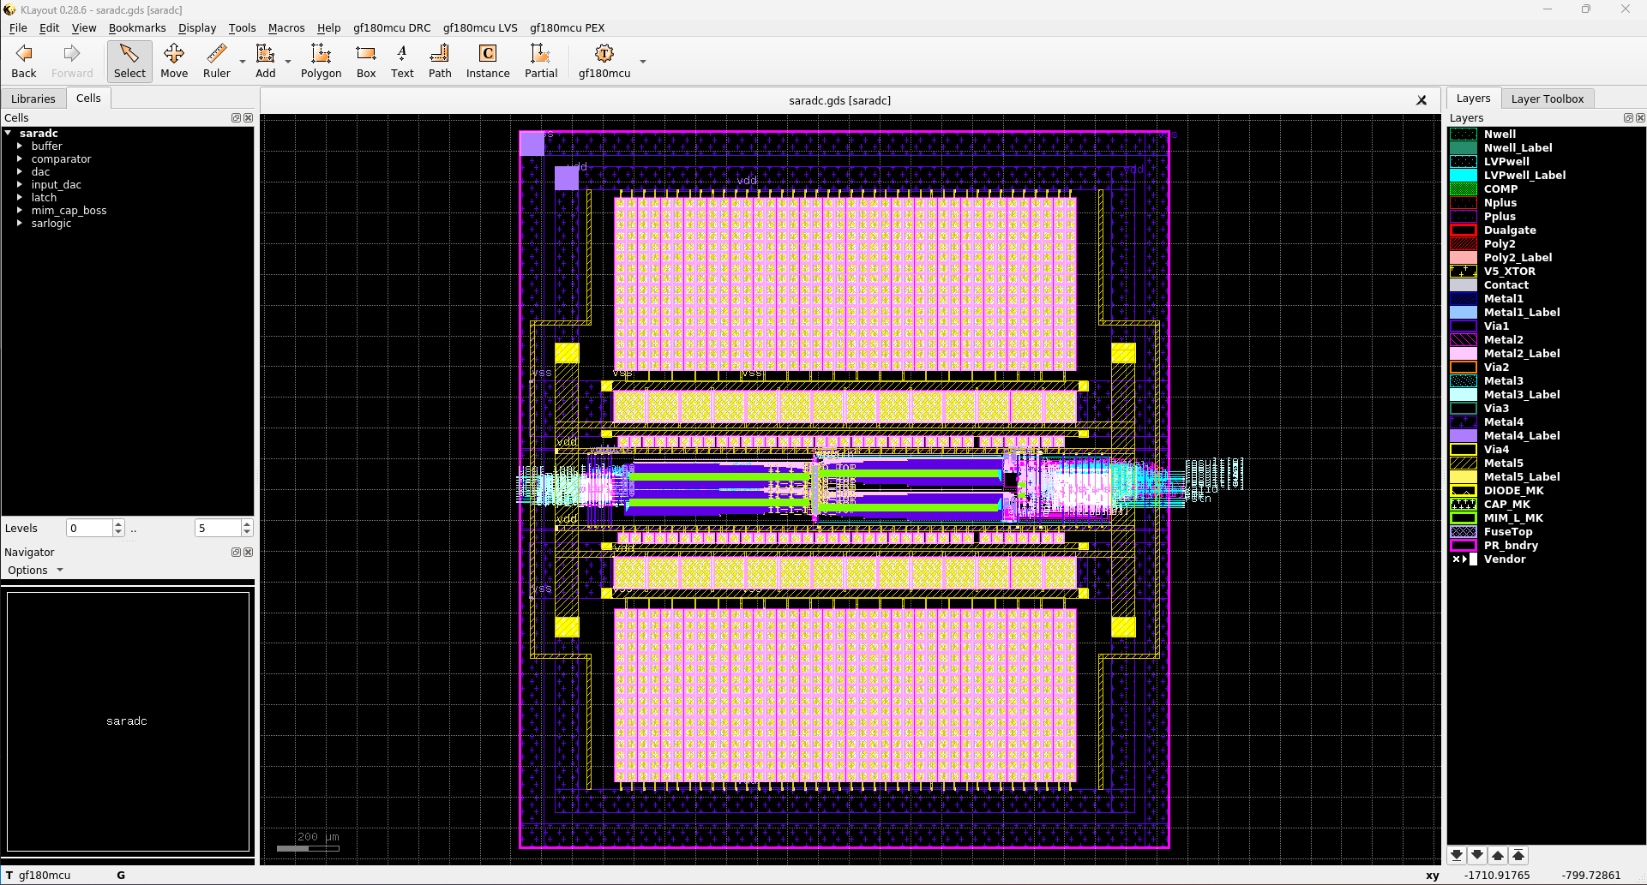Screen dimensions: 1647x885
Task: Click the Metal5_Label layer swatch
Action: coord(1464,476)
